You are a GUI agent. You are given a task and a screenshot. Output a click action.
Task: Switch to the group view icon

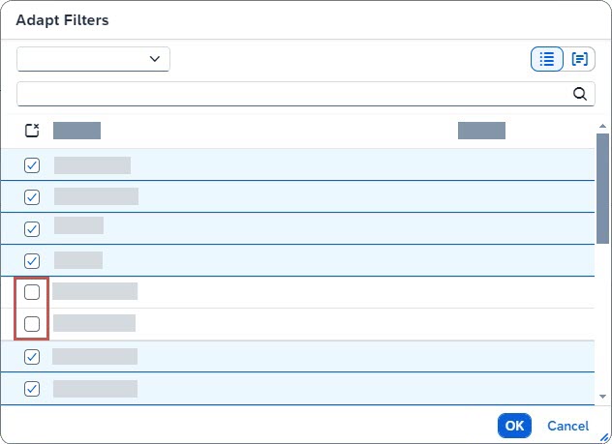[580, 59]
